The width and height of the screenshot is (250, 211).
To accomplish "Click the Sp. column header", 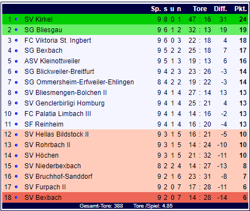I will click(x=156, y=9).
